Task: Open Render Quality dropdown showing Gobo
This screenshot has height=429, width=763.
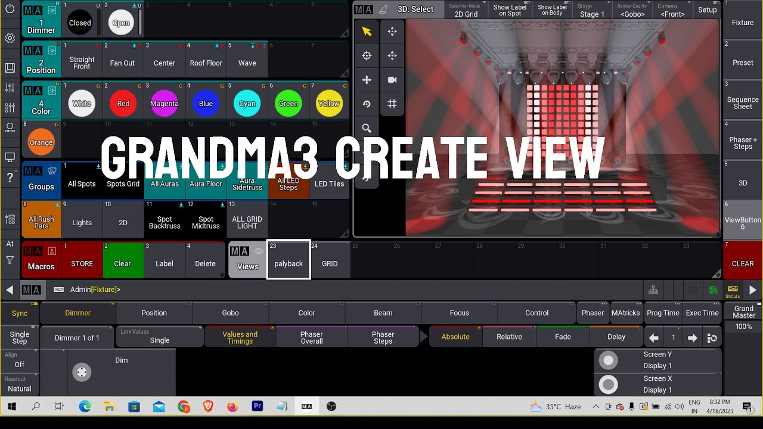Action: pyautogui.click(x=632, y=10)
